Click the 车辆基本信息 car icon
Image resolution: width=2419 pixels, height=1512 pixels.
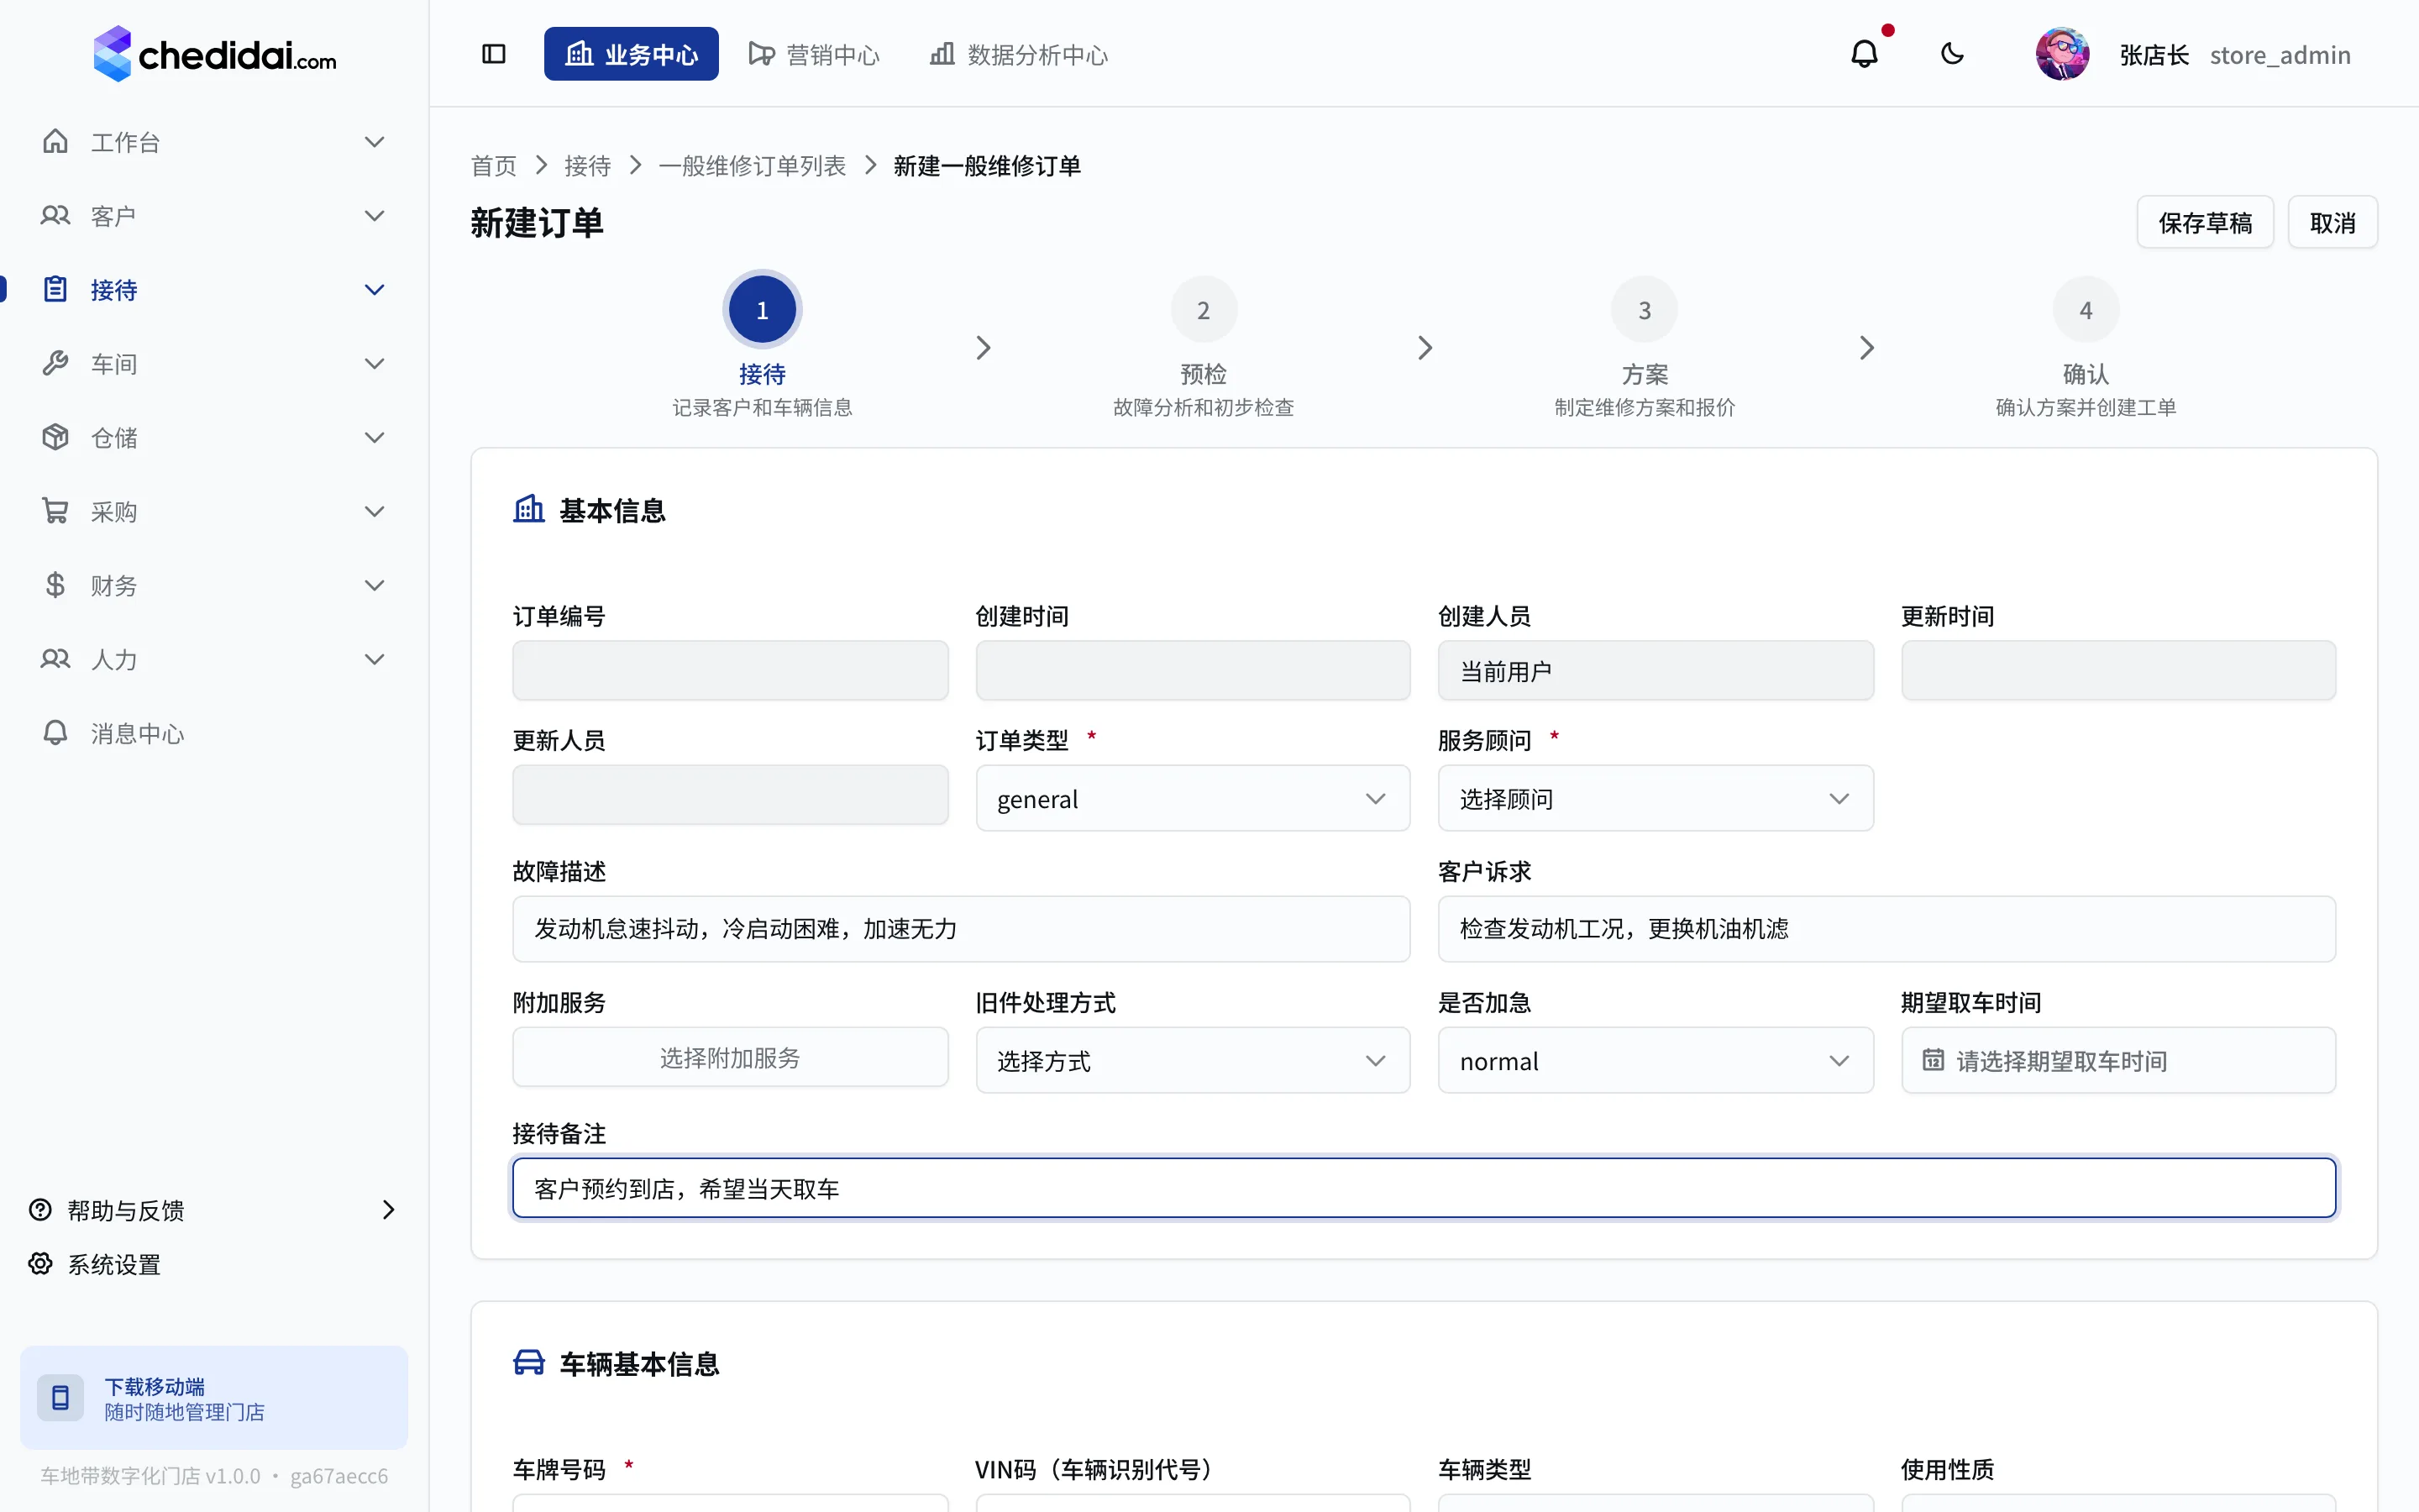tap(529, 1363)
